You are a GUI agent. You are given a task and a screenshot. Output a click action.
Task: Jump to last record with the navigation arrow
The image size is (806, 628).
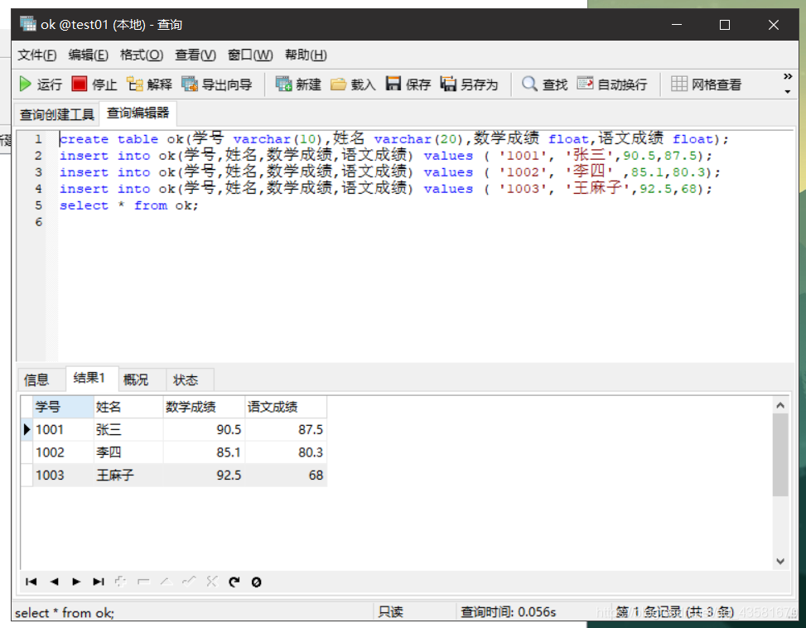[x=99, y=582]
